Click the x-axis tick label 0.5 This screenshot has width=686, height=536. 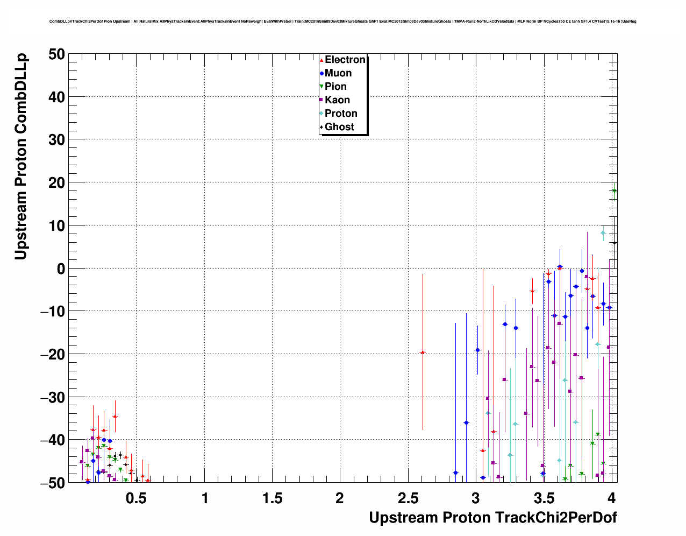click(136, 498)
